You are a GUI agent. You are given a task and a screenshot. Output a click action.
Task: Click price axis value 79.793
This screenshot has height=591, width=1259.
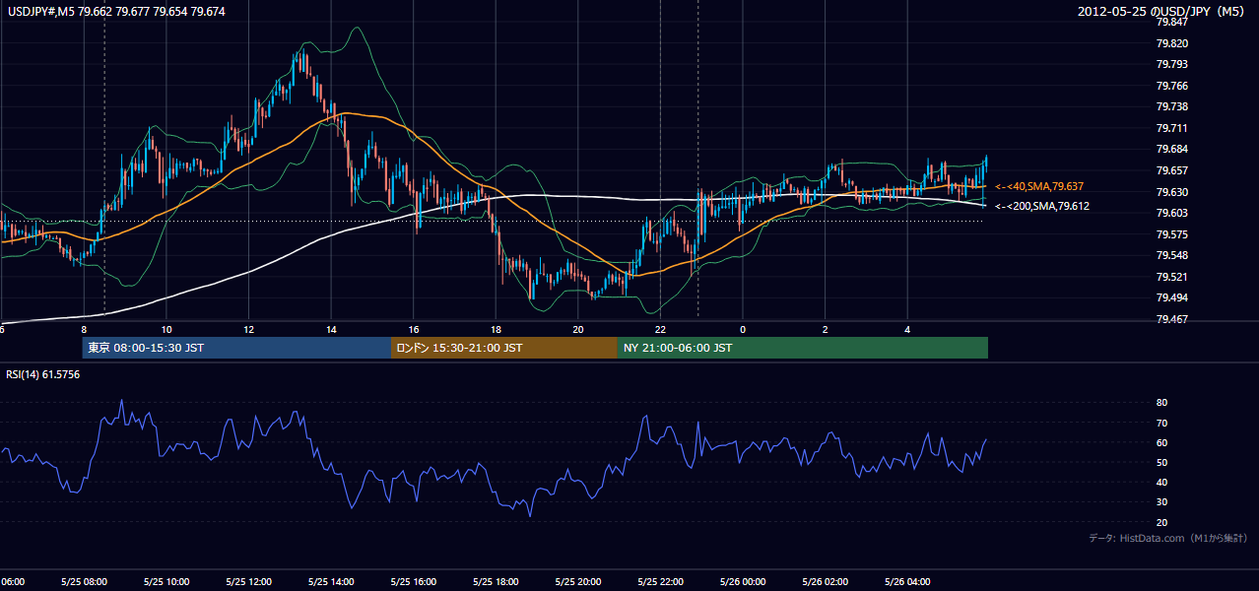pos(1171,64)
